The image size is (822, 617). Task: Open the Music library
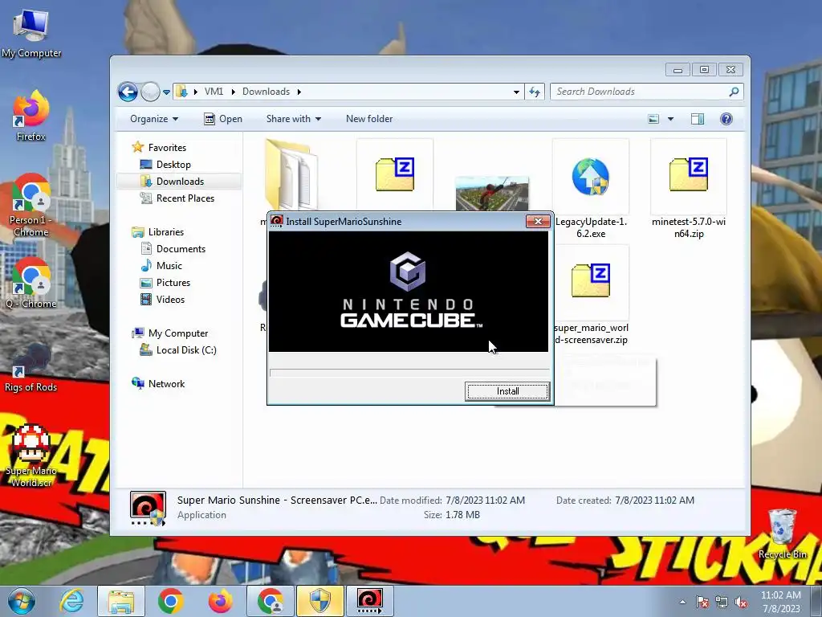tap(161, 265)
